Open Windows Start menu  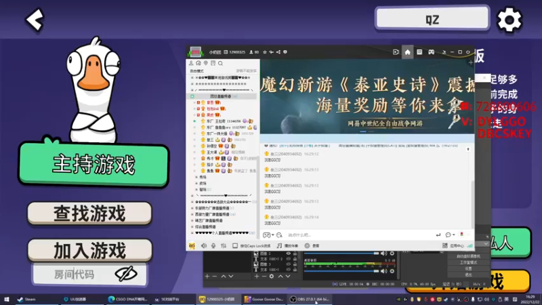click(7, 299)
